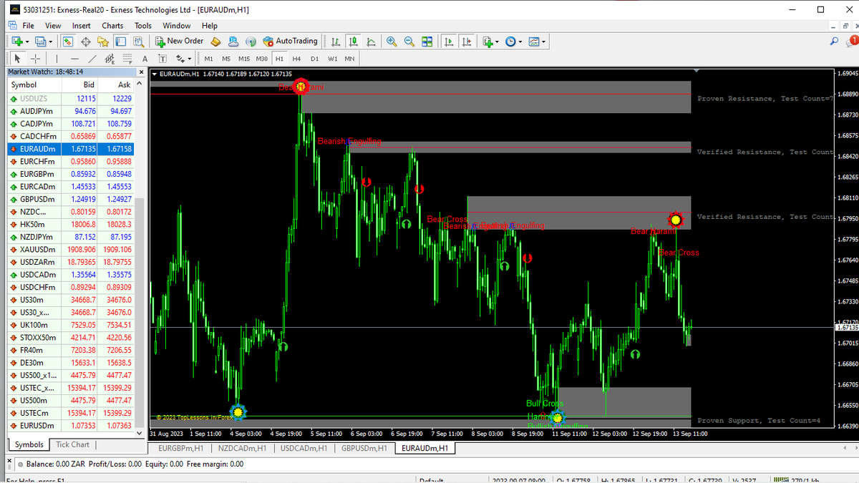Select the Horizontal Line drawing tool
Viewport: 859px width, 483px height.
click(x=74, y=59)
